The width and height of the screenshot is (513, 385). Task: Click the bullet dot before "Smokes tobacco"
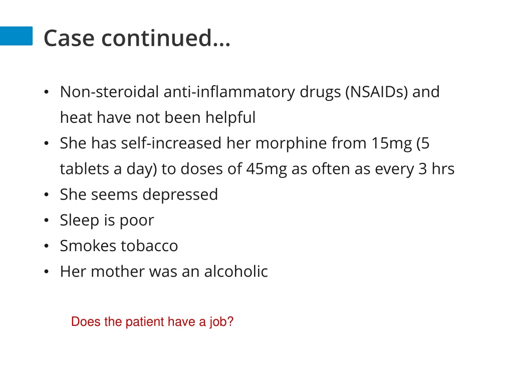click(47, 246)
